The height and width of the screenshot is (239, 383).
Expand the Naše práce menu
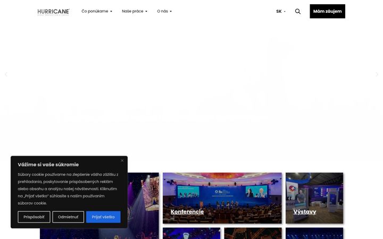pyautogui.click(x=135, y=11)
